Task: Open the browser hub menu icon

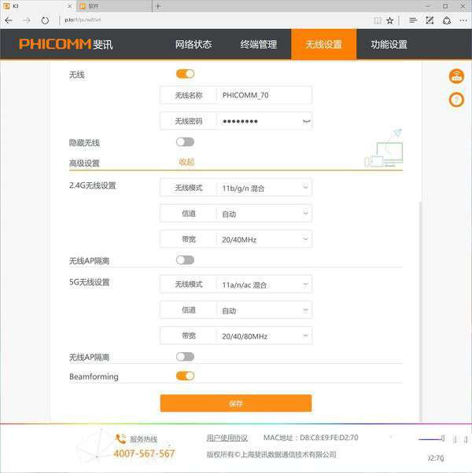Action: pyautogui.click(x=413, y=20)
